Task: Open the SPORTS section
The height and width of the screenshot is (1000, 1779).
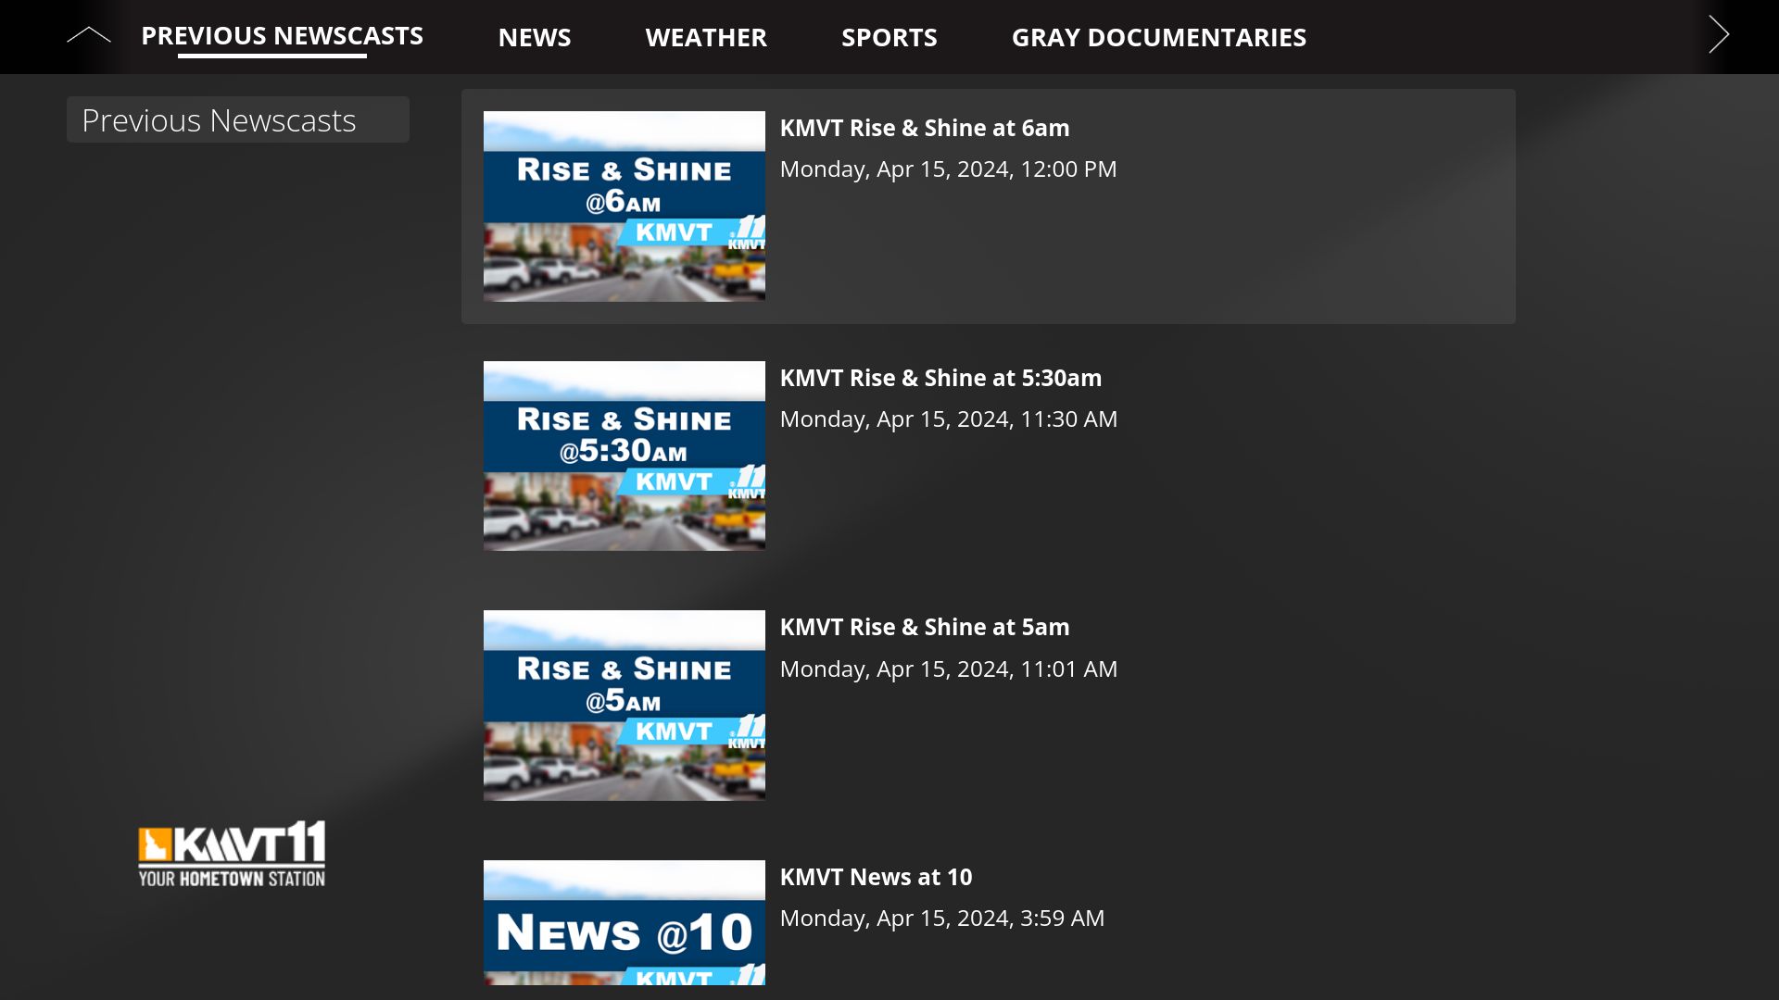Action: click(889, 37)
